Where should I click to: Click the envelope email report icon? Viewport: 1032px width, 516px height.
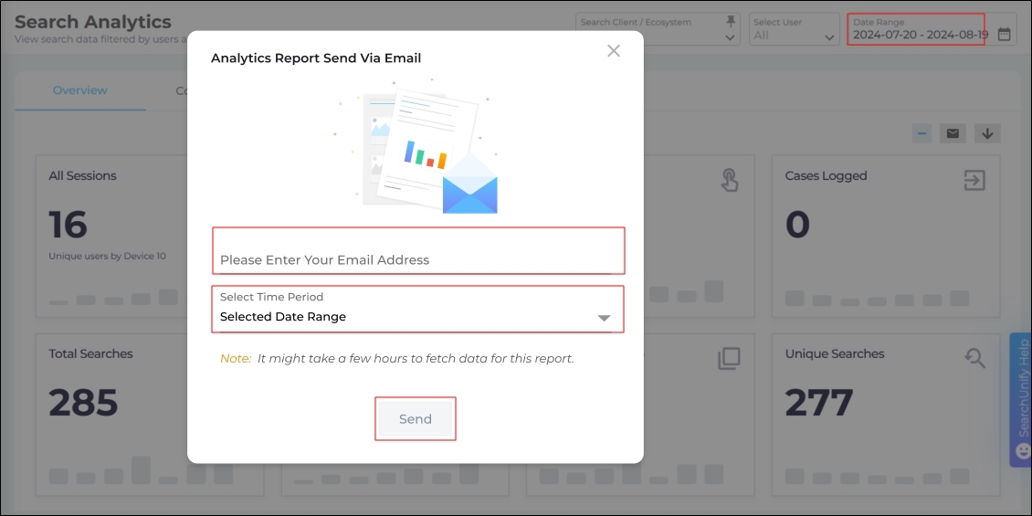pyautogui.click(x=953, y=133)
